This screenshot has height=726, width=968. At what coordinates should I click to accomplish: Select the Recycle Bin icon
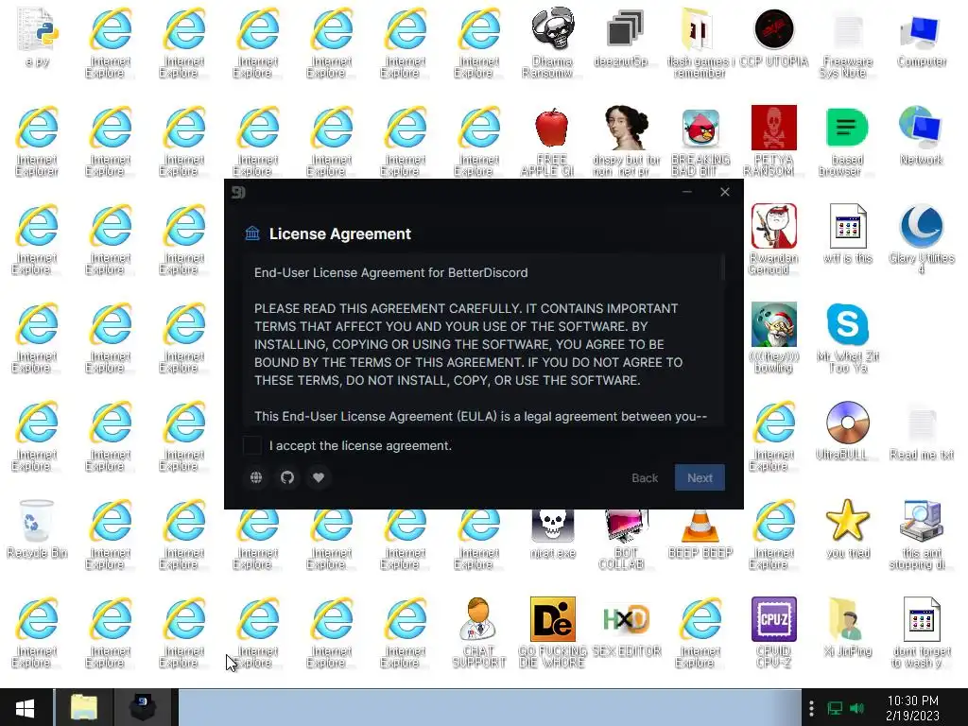pyautogui.click(x=37, y=528)
